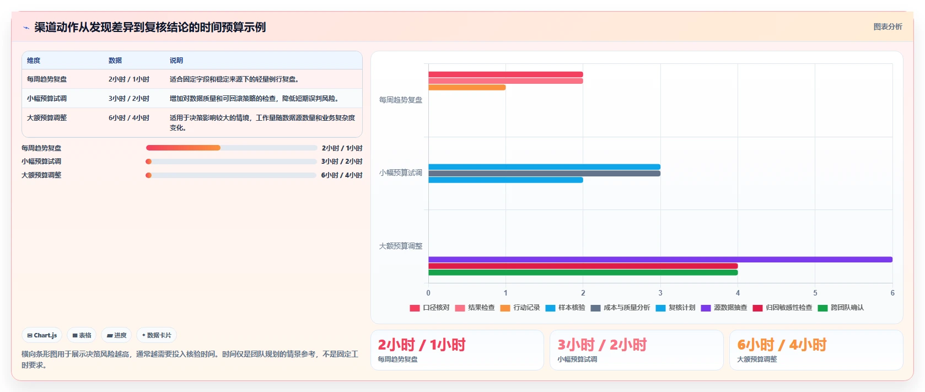
Task: Click the footnote starting '横向条形图用于展示'
Action: pos(190,359)
